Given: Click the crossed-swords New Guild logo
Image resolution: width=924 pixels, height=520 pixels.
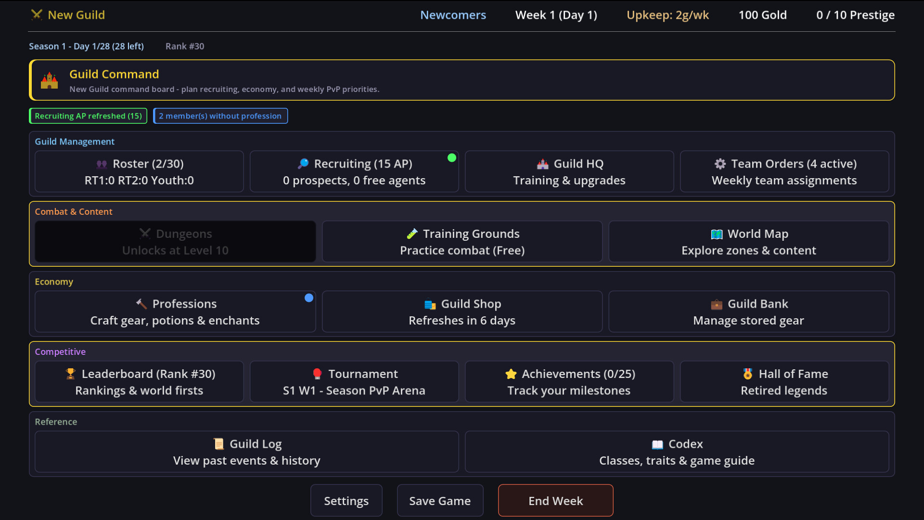Looking at the screenshot, I should pyautogui.click(x=37, y=14).
